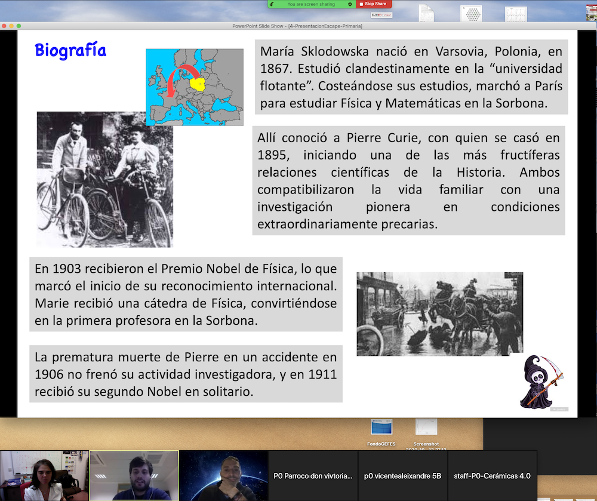Click the carriage accident illustration
597x501 pixels.
[439, 313]
